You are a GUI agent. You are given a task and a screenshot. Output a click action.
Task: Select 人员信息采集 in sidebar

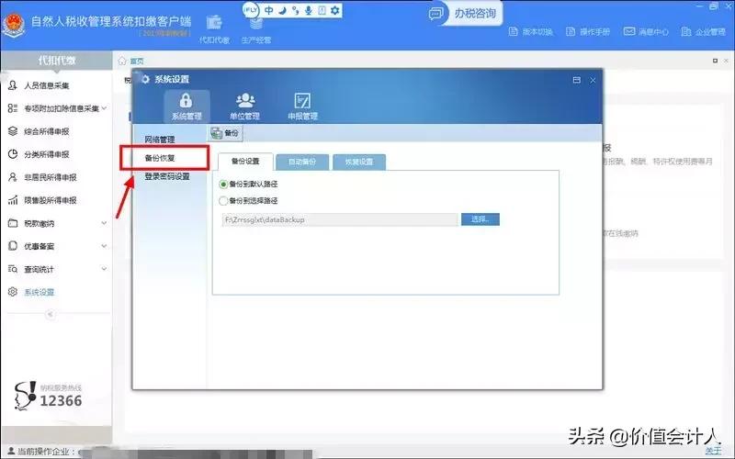pos(47,85)
